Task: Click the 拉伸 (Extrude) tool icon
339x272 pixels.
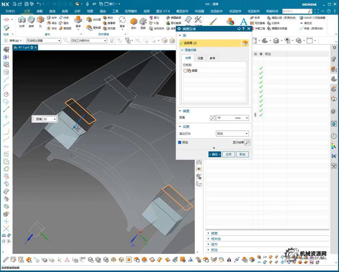Action: (22, 20)
